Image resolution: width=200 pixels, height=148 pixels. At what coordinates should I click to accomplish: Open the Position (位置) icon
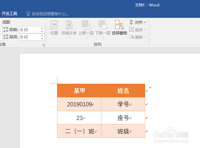(54, 25)
